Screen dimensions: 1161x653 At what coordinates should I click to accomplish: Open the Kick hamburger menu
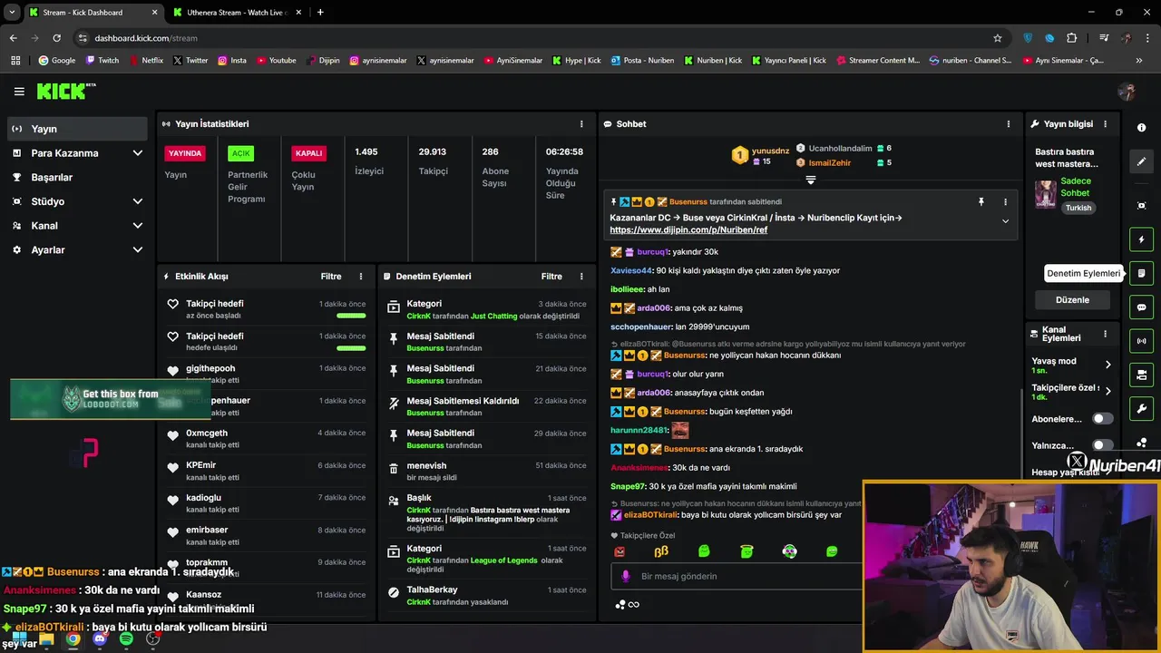[x=19, y=92]
